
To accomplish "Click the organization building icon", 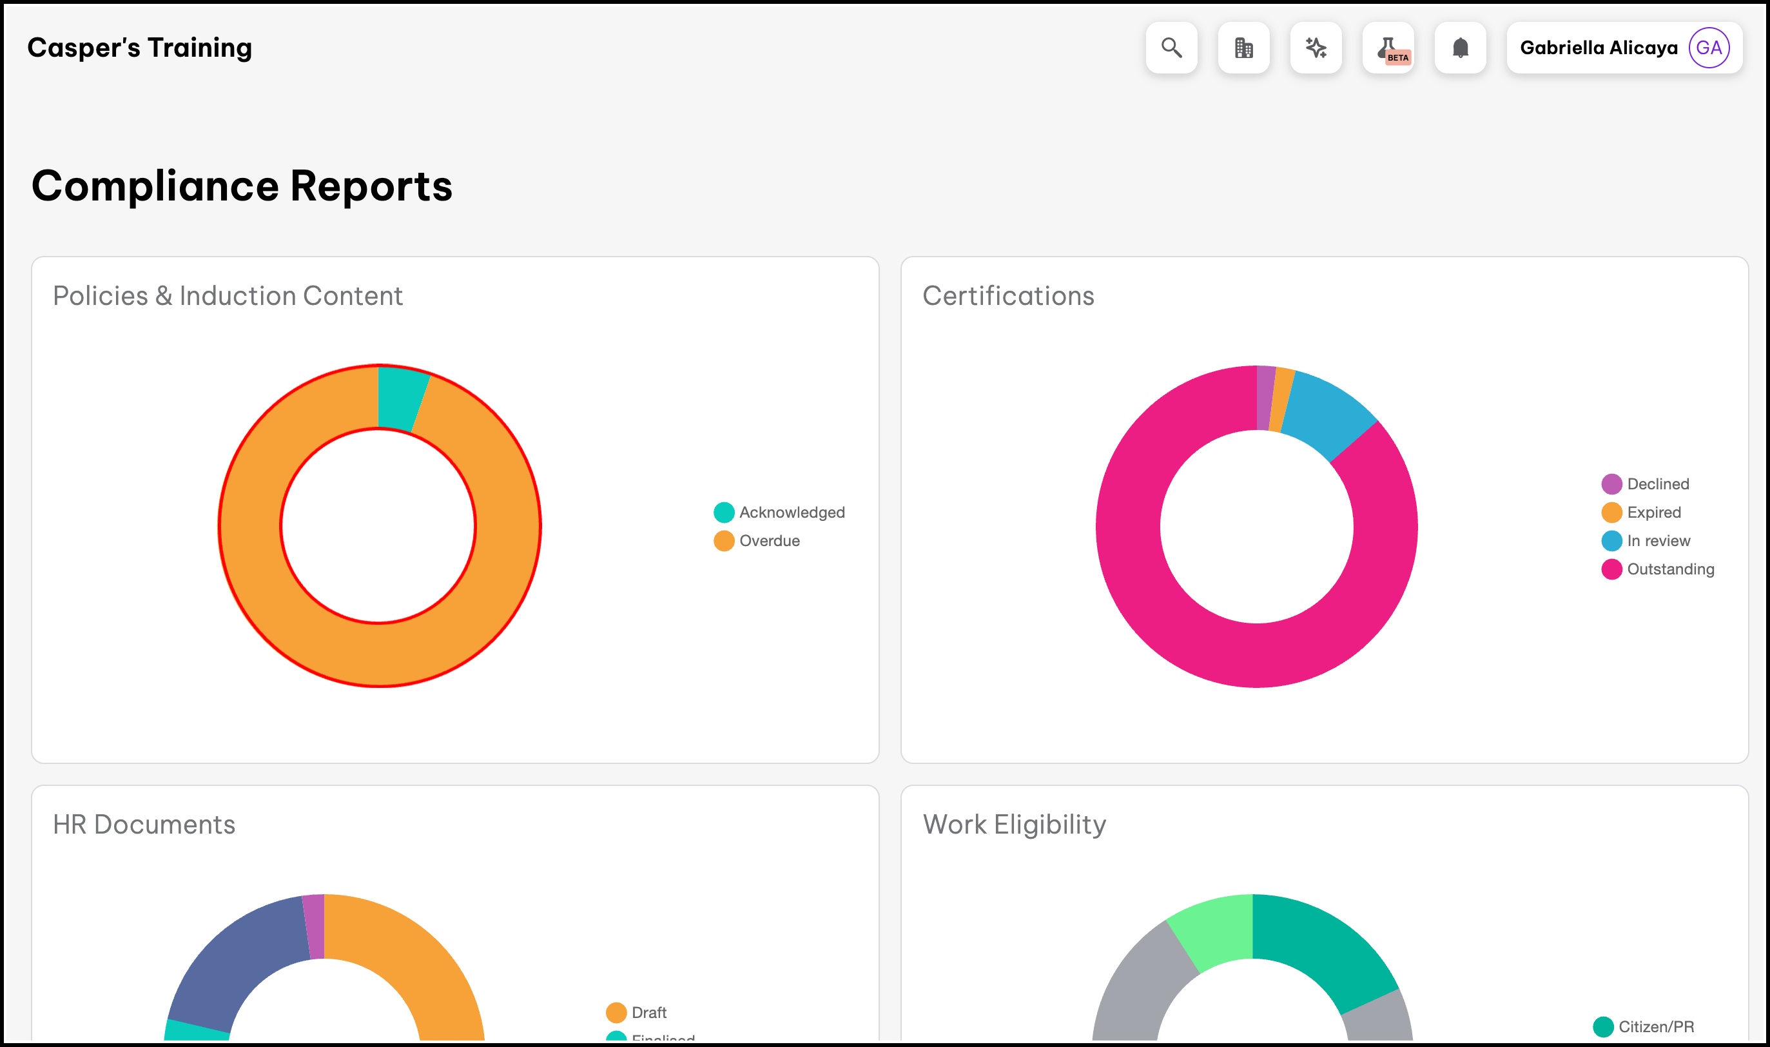I will coord(1244,47).
